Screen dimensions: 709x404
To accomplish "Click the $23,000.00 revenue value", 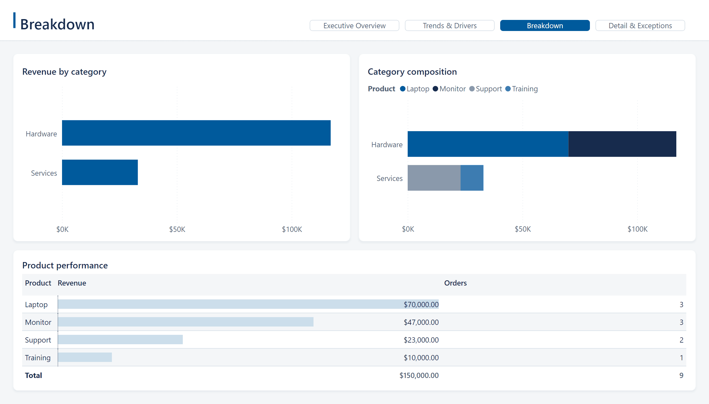I will 421,340.
